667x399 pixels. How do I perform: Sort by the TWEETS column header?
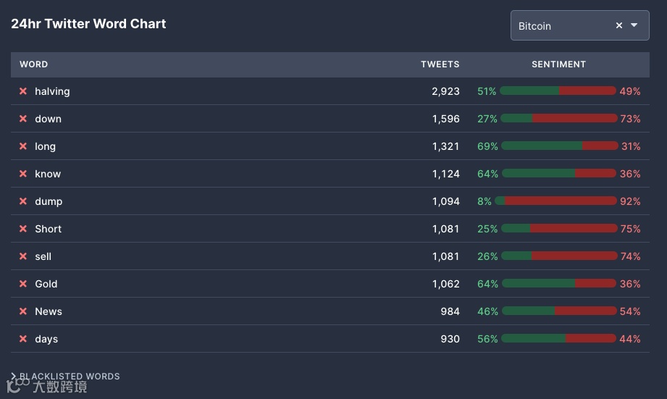click(440, 64)
